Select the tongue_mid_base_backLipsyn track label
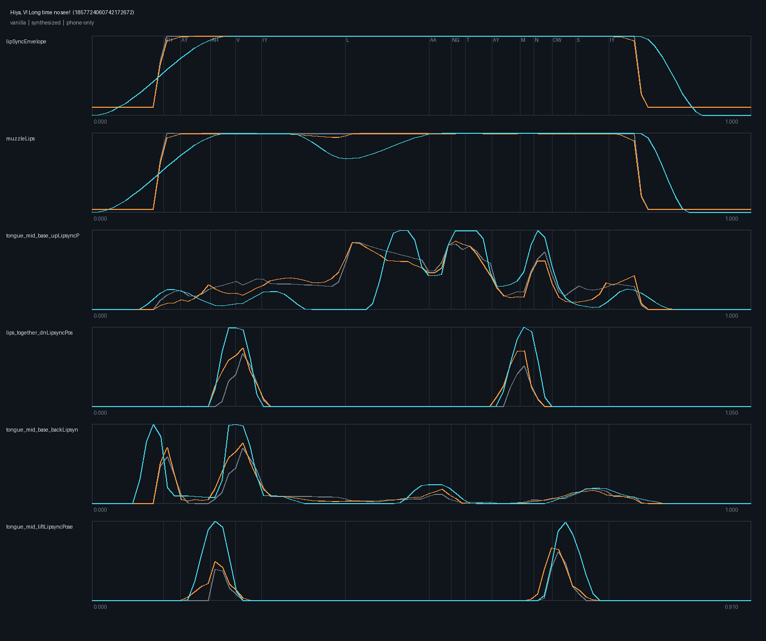 coord(42,430)
